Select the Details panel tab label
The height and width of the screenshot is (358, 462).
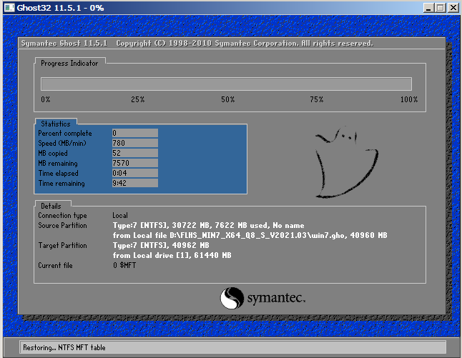coord(51,206)
